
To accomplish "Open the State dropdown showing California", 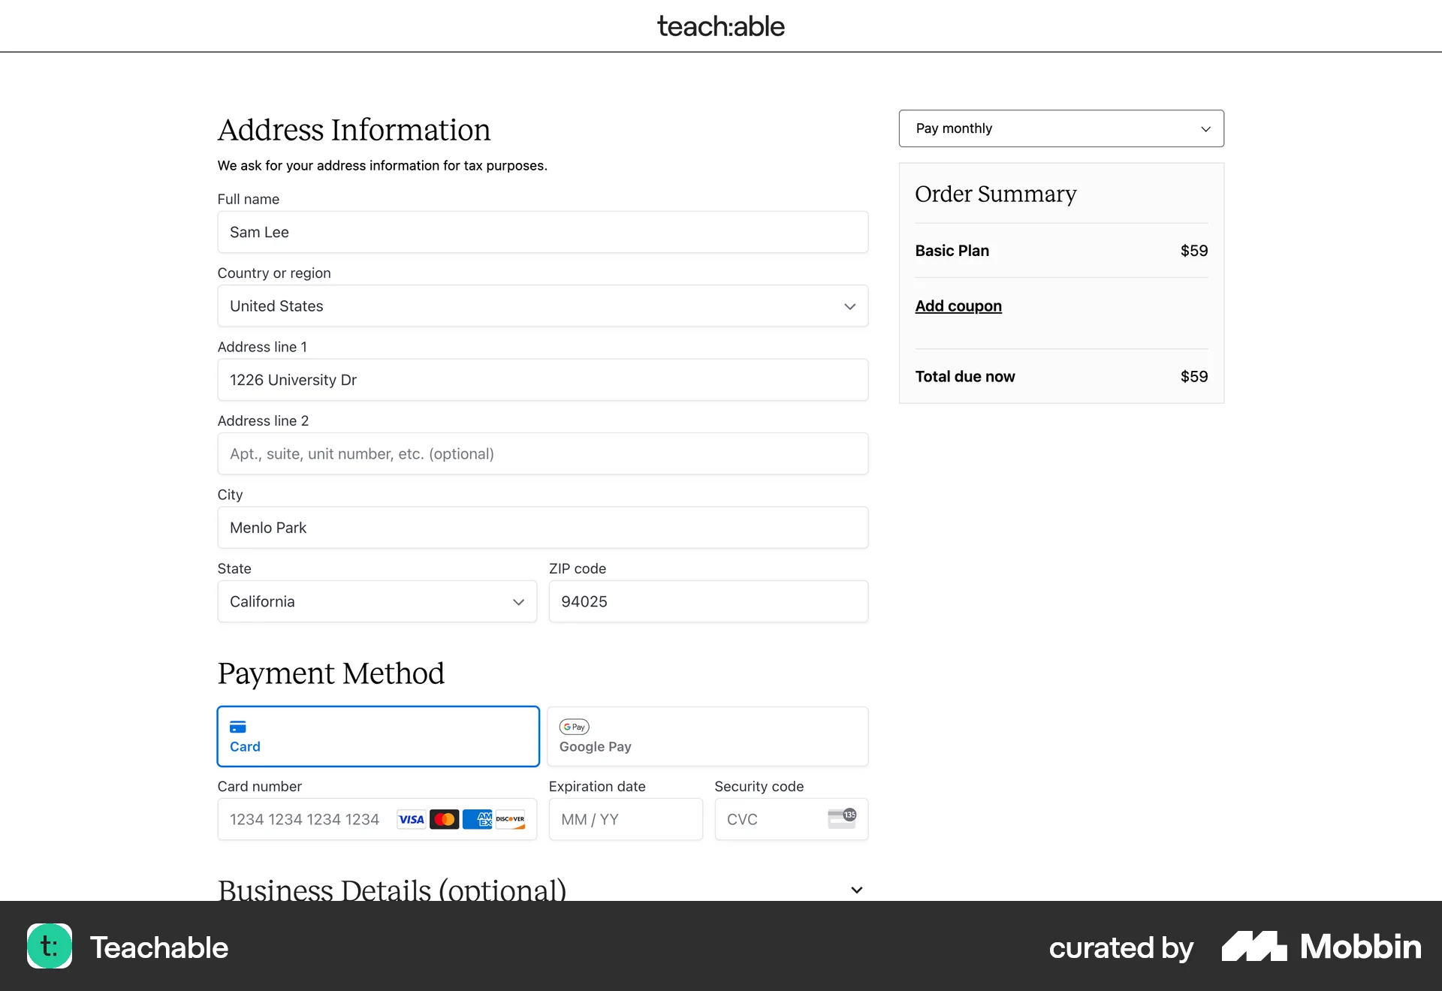I will 376,601.
